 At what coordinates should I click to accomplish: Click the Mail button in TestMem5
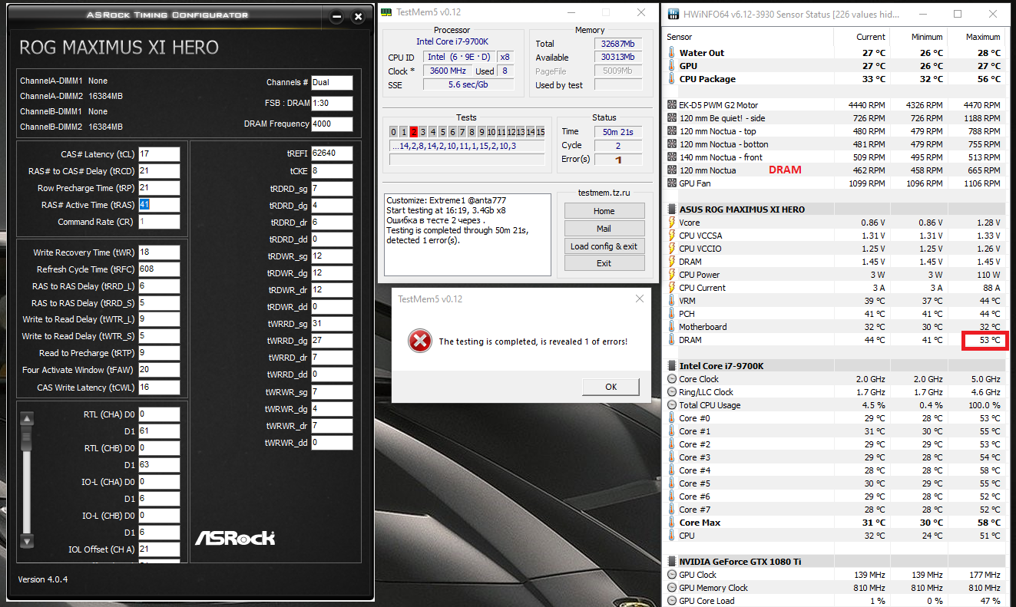(604, 229)
